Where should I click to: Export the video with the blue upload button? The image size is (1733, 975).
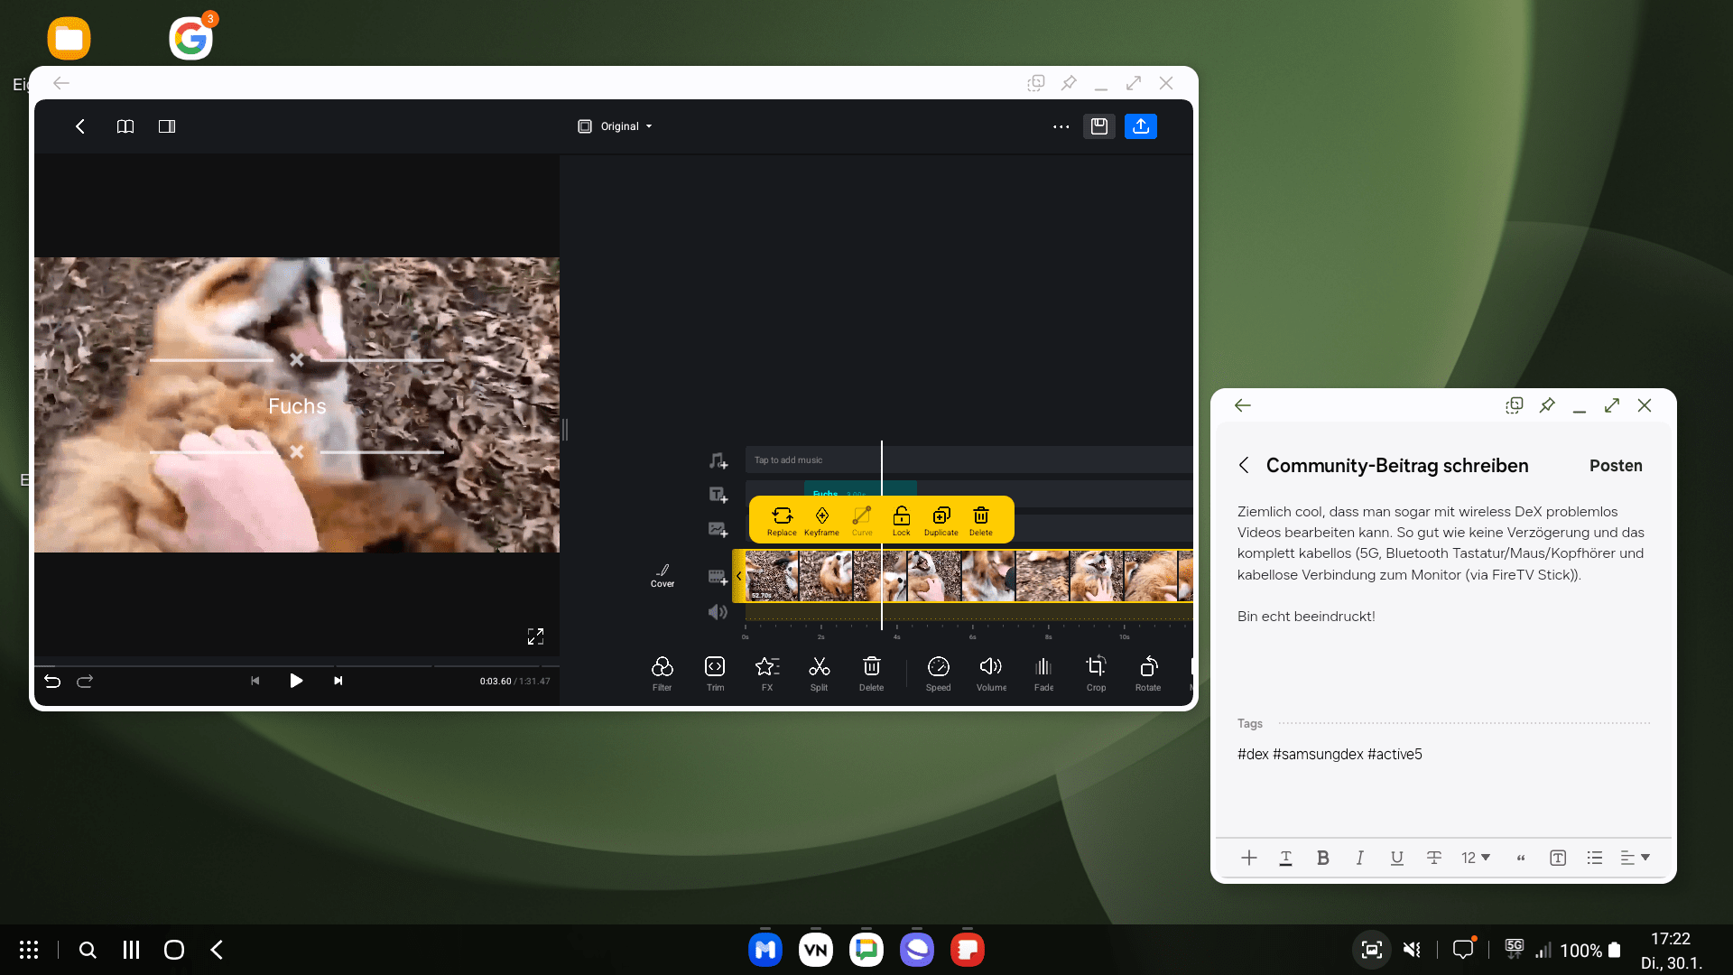(1141, 126)
